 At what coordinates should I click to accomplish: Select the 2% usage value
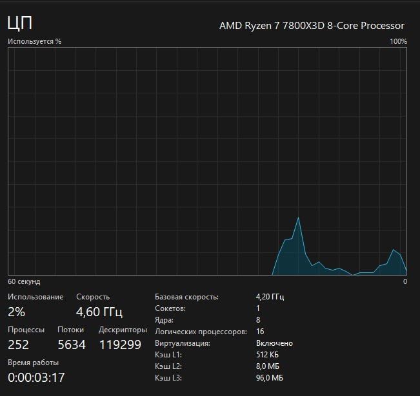click(x=16, y=312)
